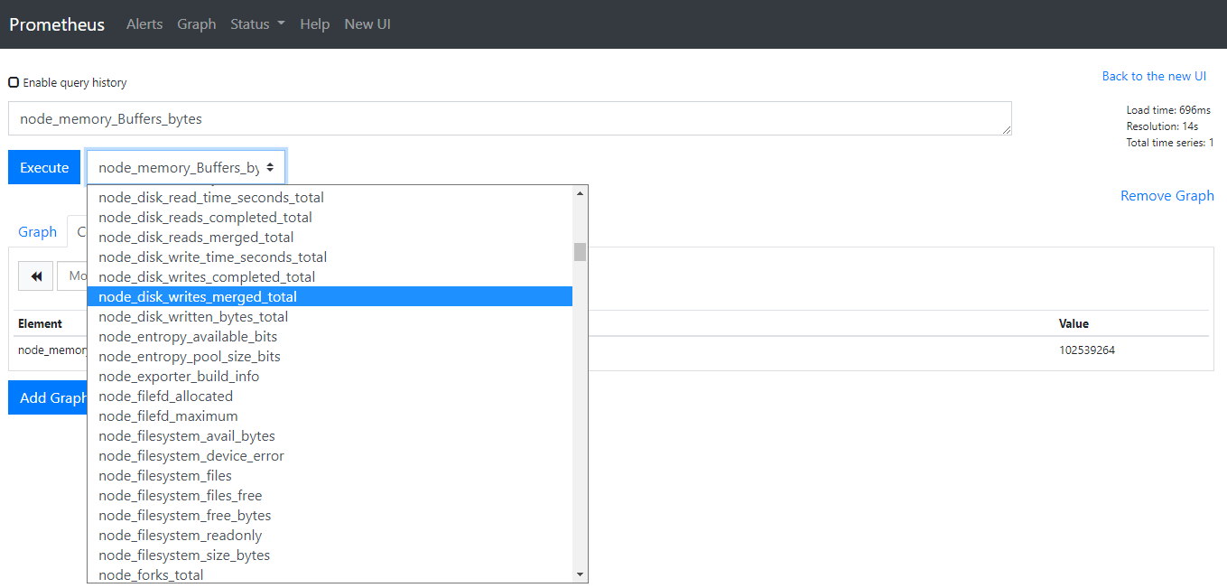Pick node_disk_written_bytes_total from the list

pos(330,316)
